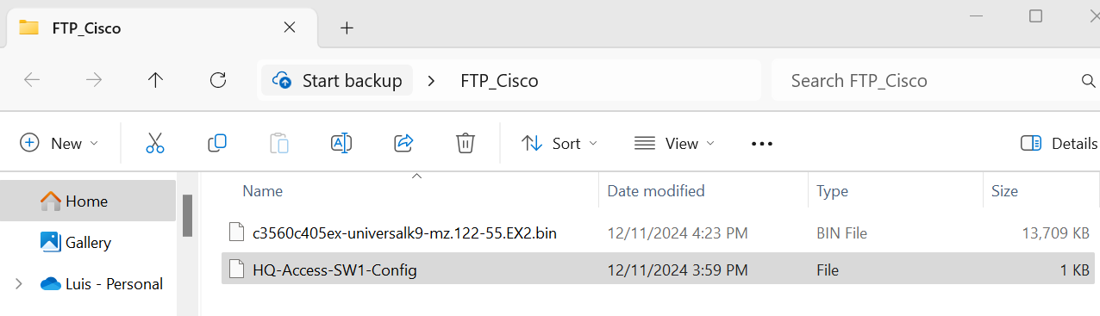
Task: Add a new tab
Action: click(x=347, y=28)
